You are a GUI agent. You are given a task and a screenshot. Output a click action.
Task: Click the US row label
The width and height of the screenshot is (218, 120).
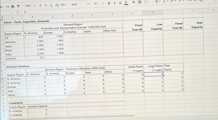[x=7, y=38]
